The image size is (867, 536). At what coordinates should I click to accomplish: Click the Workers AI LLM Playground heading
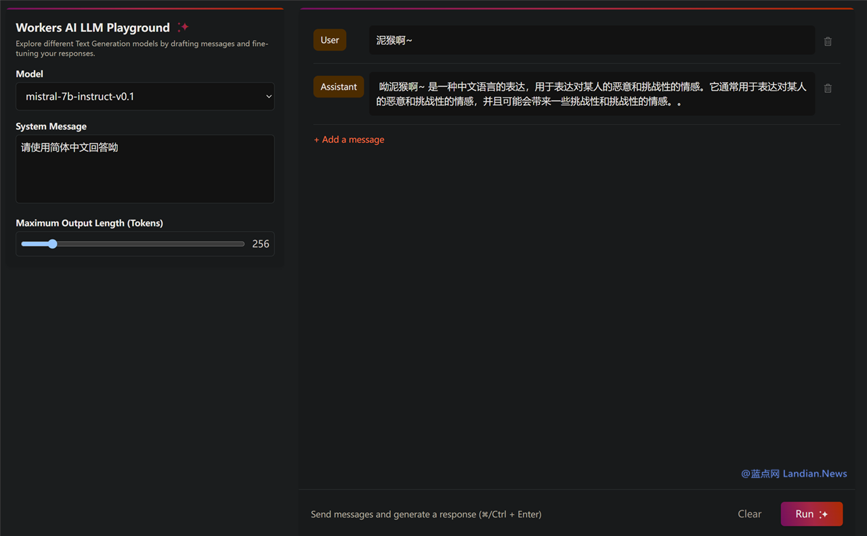[x=93, y=28]
